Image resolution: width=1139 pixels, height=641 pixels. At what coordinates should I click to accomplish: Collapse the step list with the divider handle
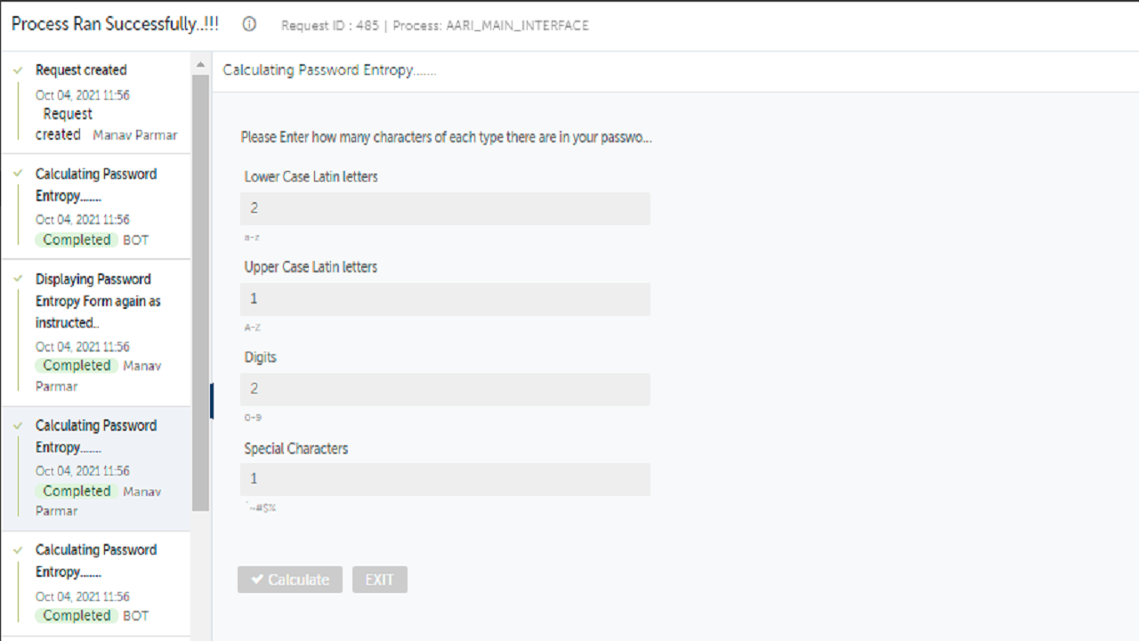coord(212,401)
